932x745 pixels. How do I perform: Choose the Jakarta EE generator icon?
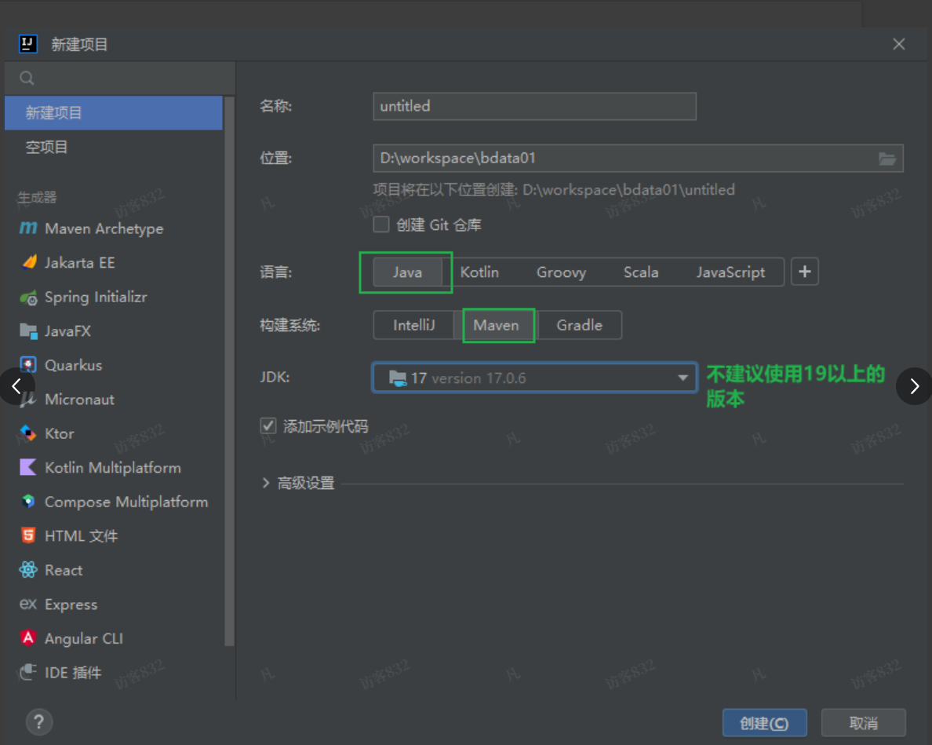click(x=28, y=262)
